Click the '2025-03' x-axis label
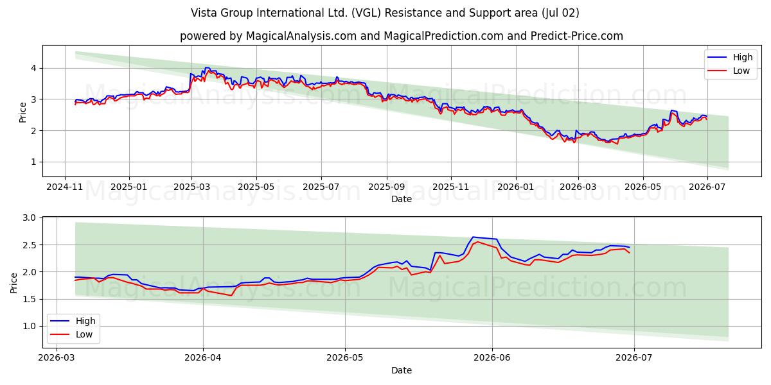The width and height of the screenshot is (771, 385). pos(191,187)
